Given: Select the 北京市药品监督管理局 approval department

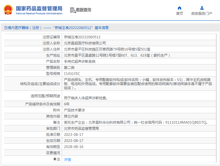Looking at the screenshot, I should pyautogui.click(x=81, y=128).
